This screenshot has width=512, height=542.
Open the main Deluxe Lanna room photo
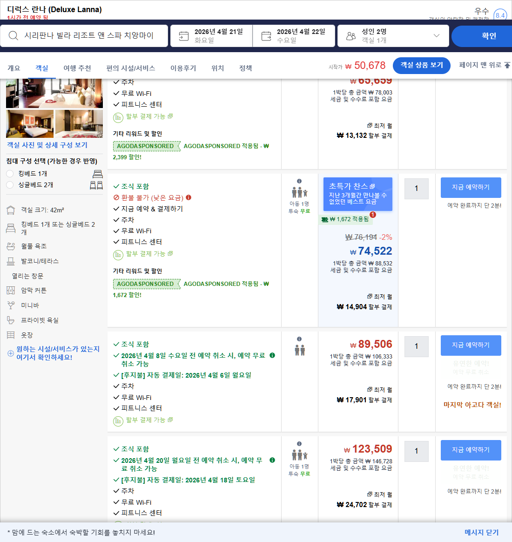click(x=54, y=93)
